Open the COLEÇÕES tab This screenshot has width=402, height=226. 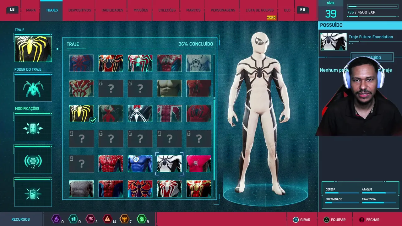click(x=167, y=10)
